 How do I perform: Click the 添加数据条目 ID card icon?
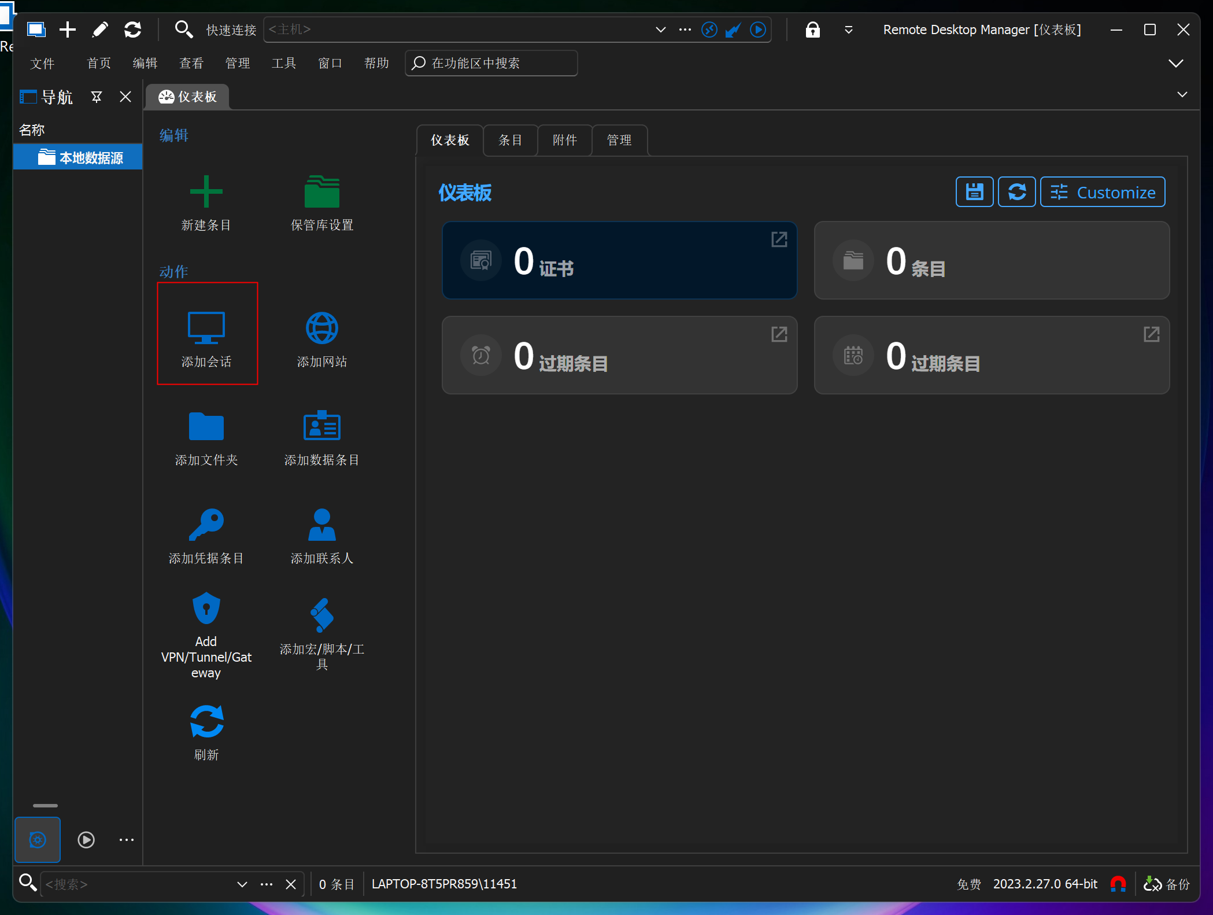click(321, 426)
